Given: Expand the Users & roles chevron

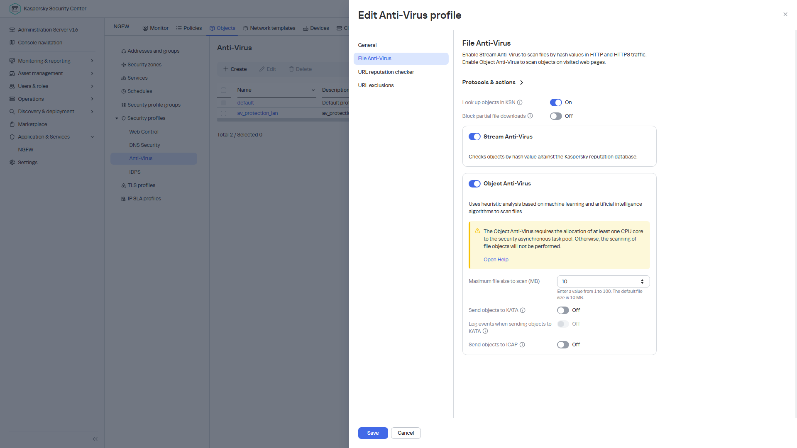Looking at the screenshot, I should [92, 86].
